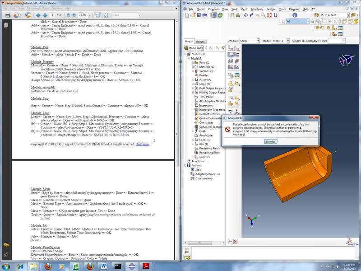Click the Seed Part Instance tool
This screenshot has width=361, height=271.
(231, 48)
